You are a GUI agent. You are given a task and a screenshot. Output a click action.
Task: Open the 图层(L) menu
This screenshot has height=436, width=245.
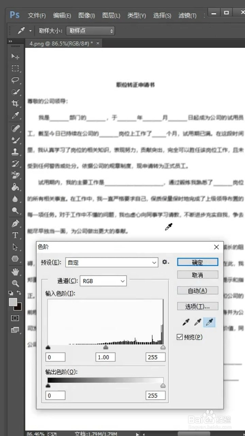111,16
